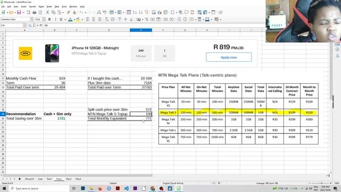Click the Print icon
Viewport: 341px width, 192px height.
[x=34, y=12]
